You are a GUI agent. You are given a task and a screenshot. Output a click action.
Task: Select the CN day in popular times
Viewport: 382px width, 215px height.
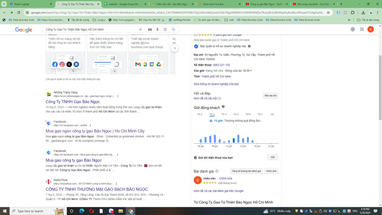coord(272,114)
